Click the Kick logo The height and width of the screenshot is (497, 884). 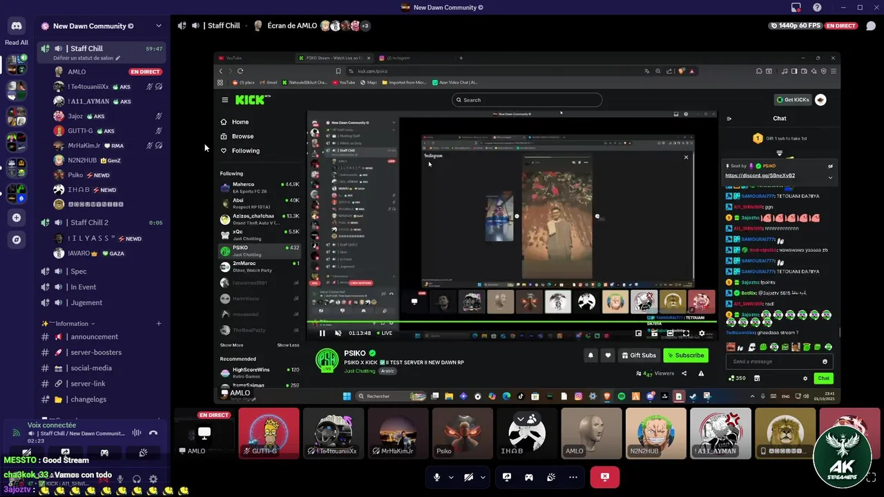click(x=251, y=100)
